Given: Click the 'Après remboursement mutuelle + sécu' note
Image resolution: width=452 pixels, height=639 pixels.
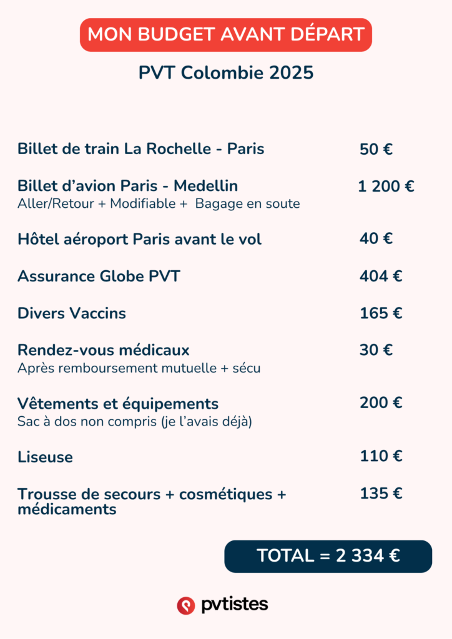Looking at the screenshot, I should (139, 368).
